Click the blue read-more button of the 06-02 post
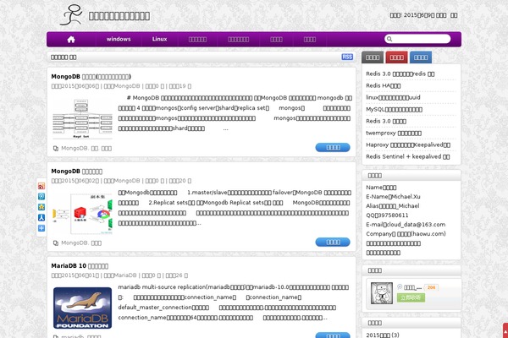The height and width of the screenshot is (338, 508). [x=333, y=242]
